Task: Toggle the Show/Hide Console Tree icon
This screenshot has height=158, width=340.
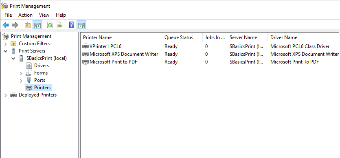Action: point(37,25)
